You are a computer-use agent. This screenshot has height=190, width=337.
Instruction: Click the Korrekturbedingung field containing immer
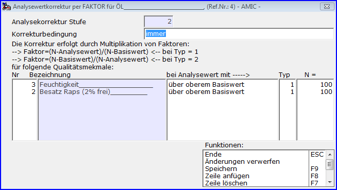(x=239, y=33)
